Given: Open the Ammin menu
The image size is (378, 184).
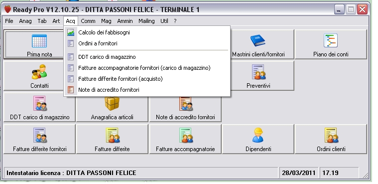Looking at the screenshot, I should [x=125, y=21].
